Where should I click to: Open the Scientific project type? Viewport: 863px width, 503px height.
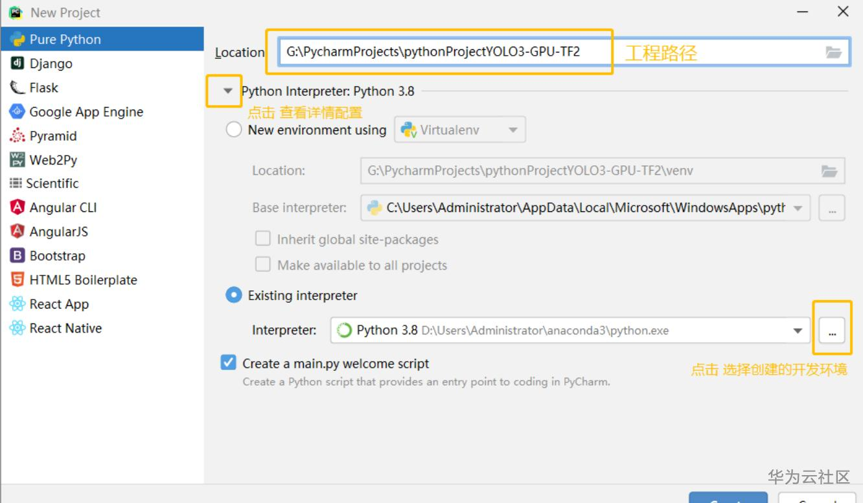coord(102,183)
